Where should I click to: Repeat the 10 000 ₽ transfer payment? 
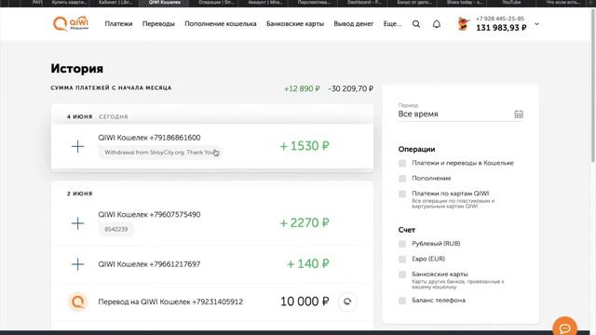pos(347,301)
